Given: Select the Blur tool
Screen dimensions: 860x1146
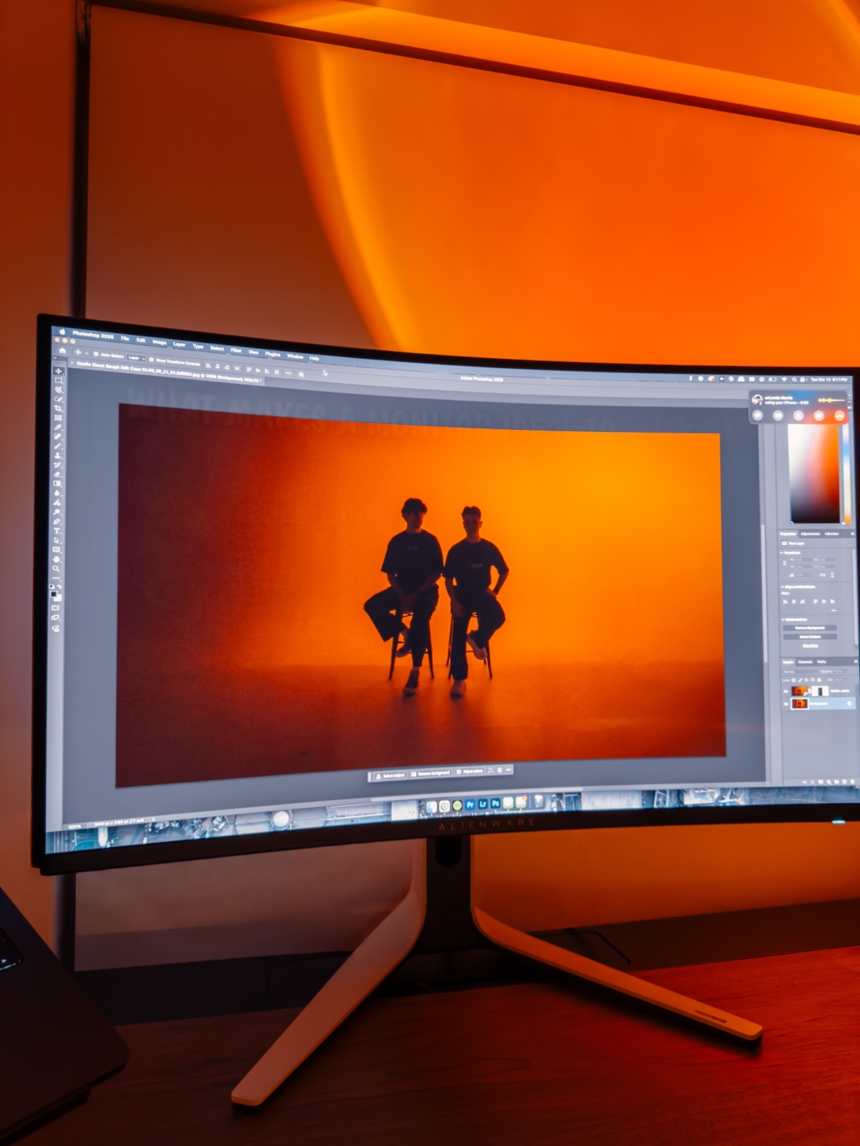Looking at the screenshot, I should [x=57, y=493].
